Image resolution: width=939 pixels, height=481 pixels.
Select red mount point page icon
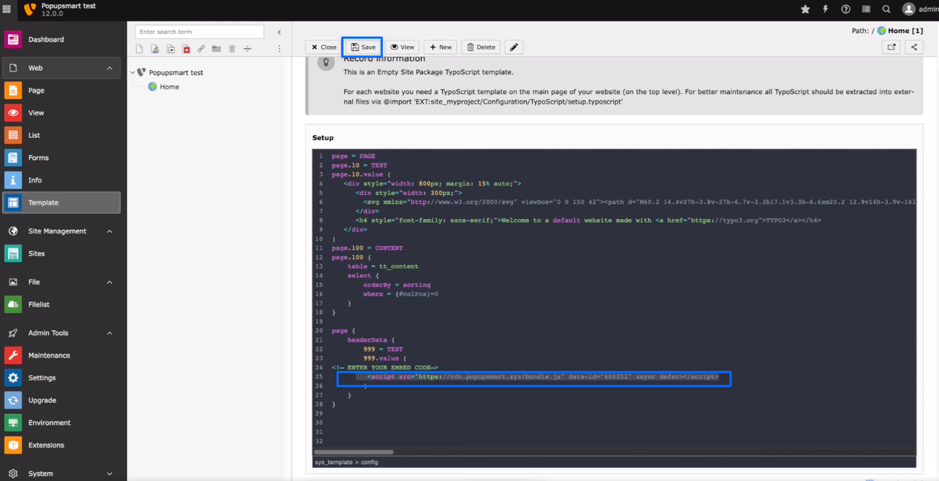coord(186,49)
